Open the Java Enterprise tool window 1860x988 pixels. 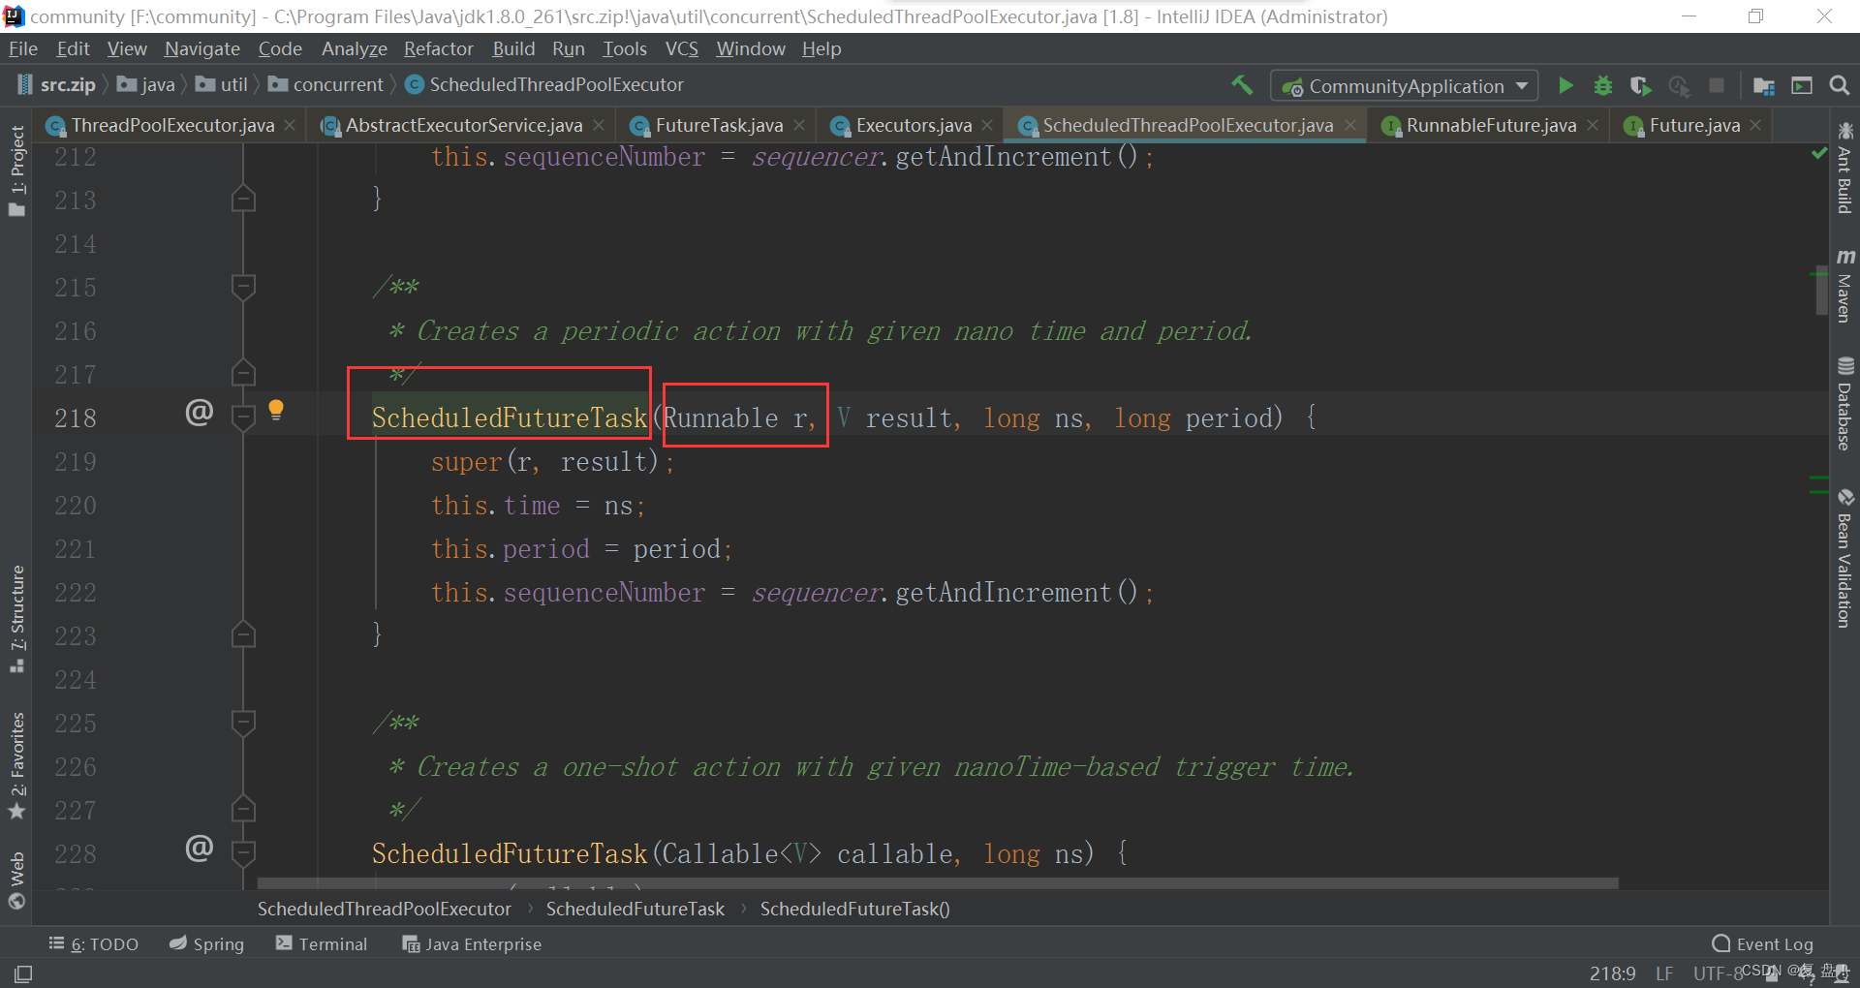pos(472,944)
